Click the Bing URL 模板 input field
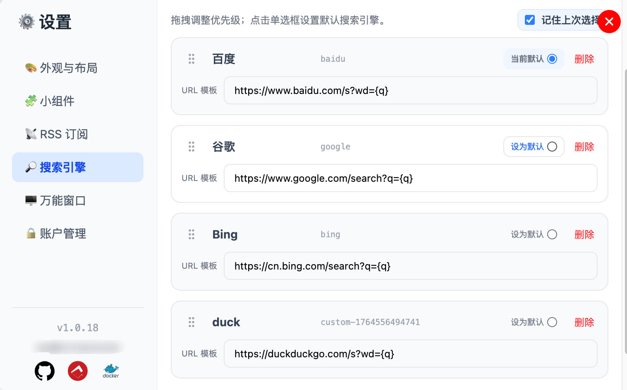 pos(410,266)
